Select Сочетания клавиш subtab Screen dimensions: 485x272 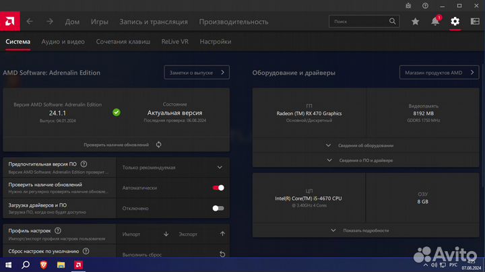point(123,42)
